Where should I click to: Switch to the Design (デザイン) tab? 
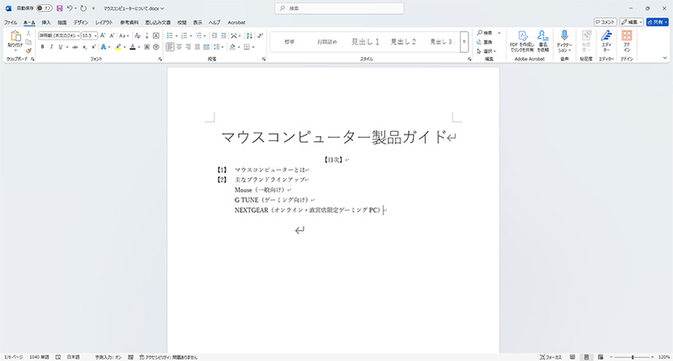click(80, 23)
